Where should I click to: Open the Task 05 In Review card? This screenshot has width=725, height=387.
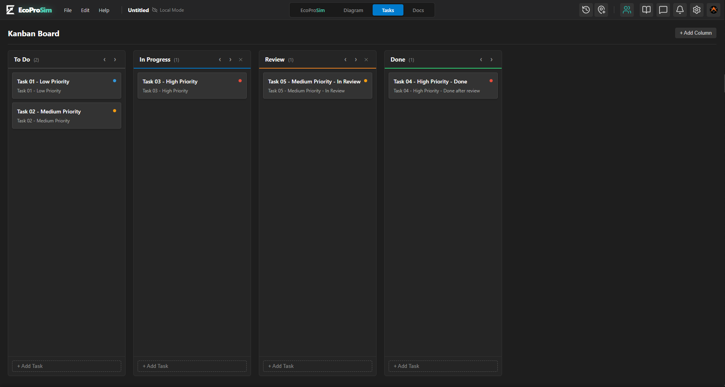pos(318,85)
